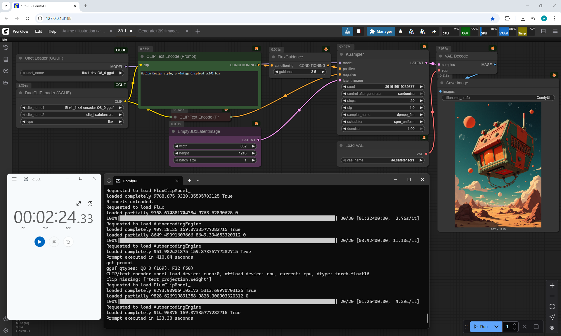This screenshot has height=336, width=561.
Task: Toggle the bottom panel icon
Action: tap(543, 31)
